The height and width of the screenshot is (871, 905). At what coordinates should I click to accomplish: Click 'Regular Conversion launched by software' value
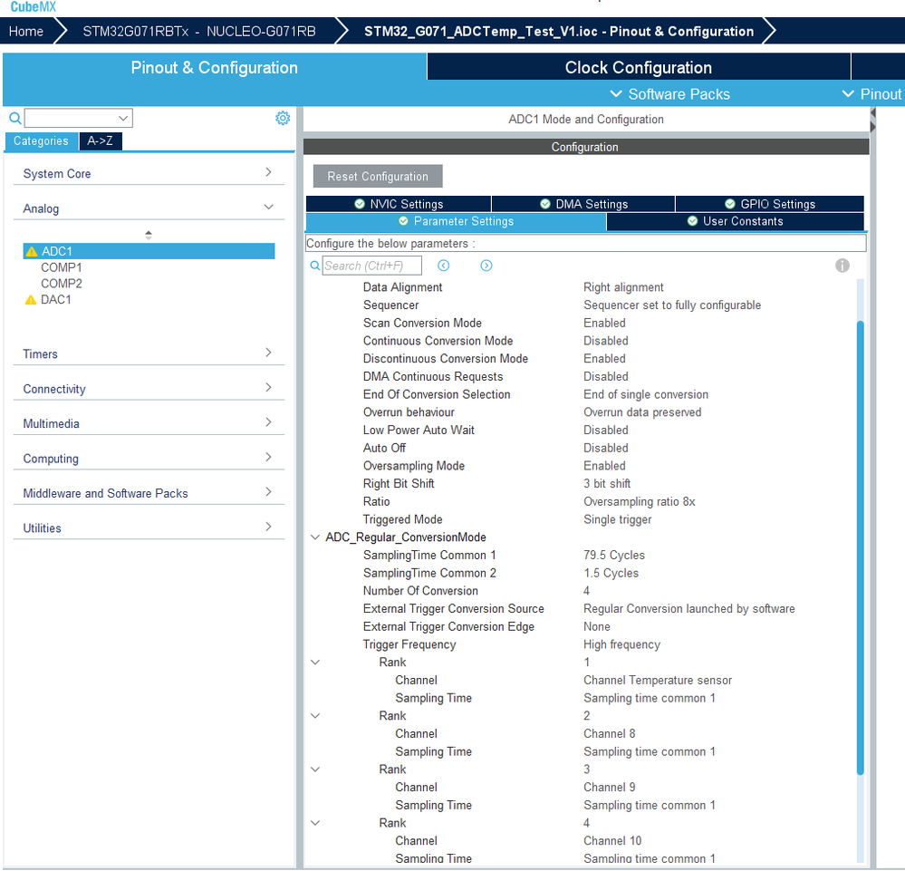[689, 609]
